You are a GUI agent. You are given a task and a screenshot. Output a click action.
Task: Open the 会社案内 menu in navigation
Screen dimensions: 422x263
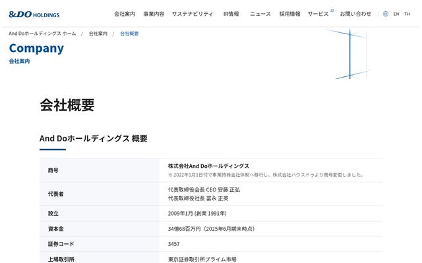(x=125, y=14)
